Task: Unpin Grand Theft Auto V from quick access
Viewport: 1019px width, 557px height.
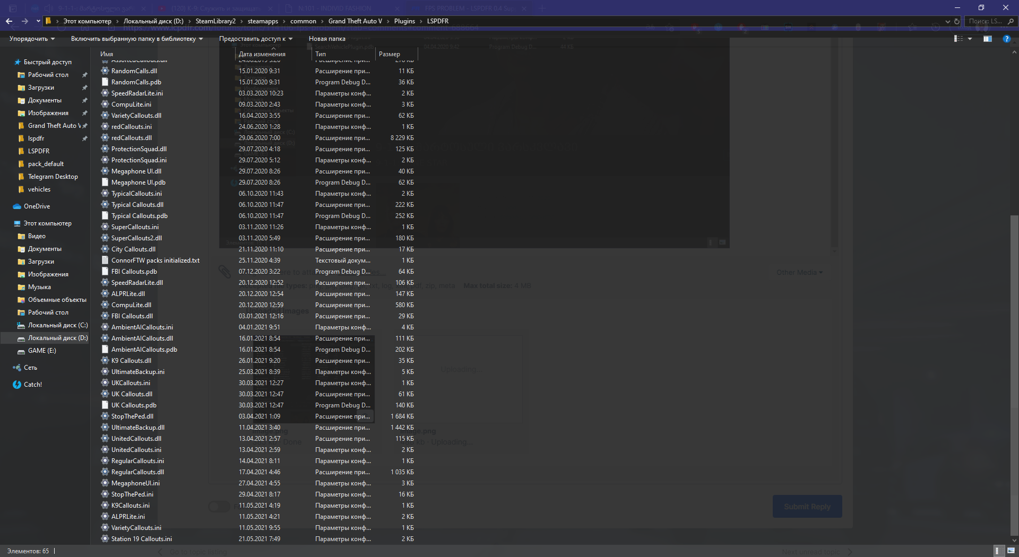Action: click(x=85, y=126)
